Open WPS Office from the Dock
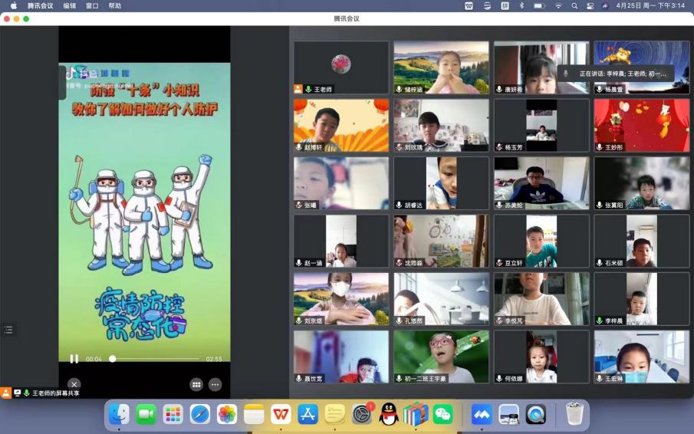The image size is (694, 434). (x=281, y=415)
